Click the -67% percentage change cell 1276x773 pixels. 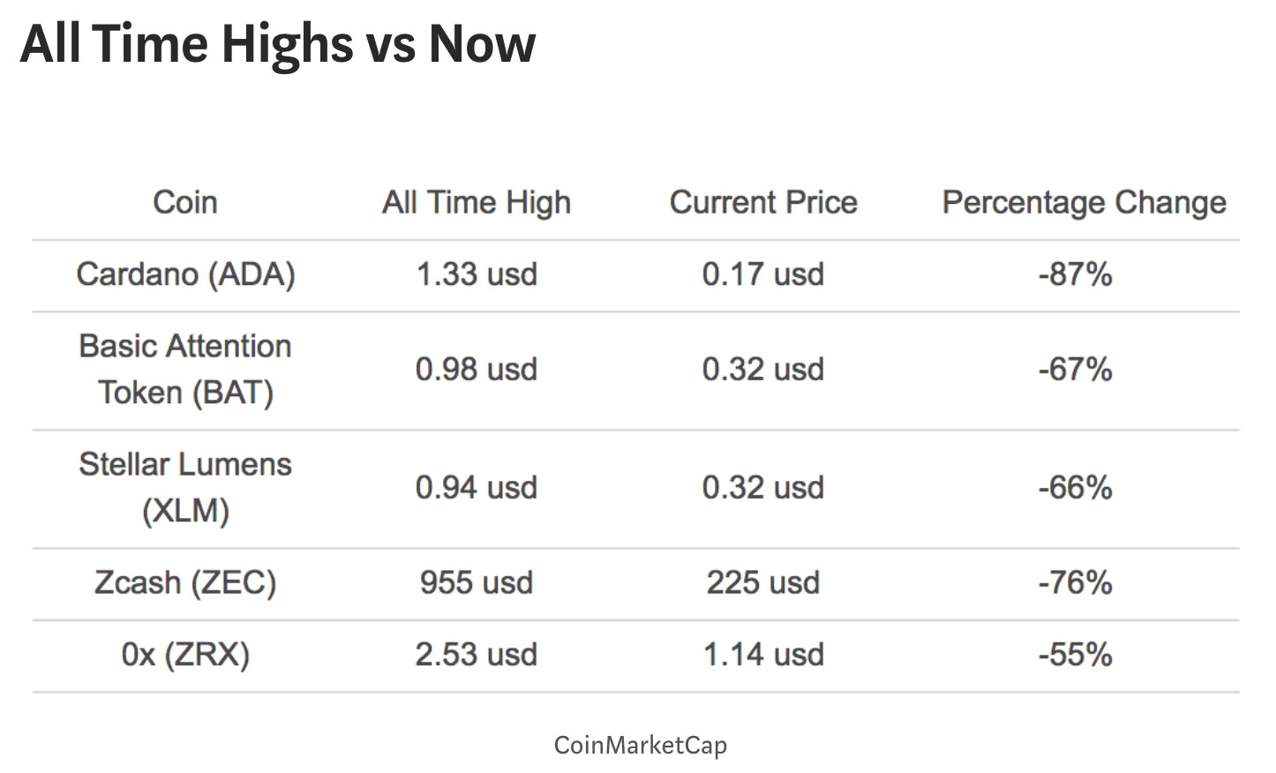click(x=1075, y=370)
